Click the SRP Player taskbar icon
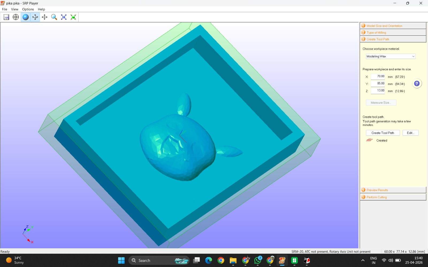 (282, 260)
